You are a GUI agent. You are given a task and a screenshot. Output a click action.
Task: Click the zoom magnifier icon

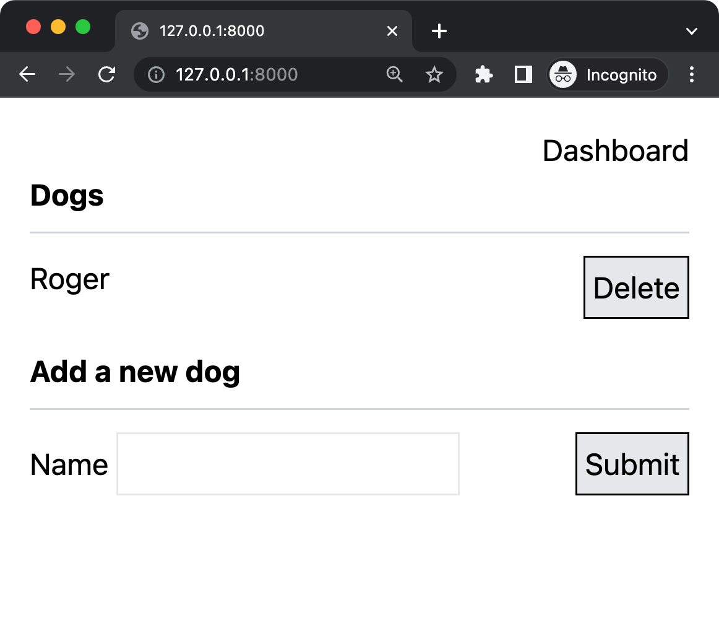pos(394,75)
